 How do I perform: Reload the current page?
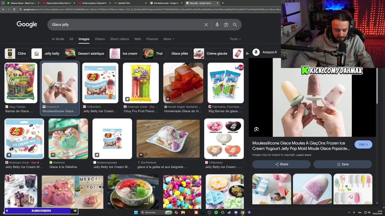click(14, 9)
